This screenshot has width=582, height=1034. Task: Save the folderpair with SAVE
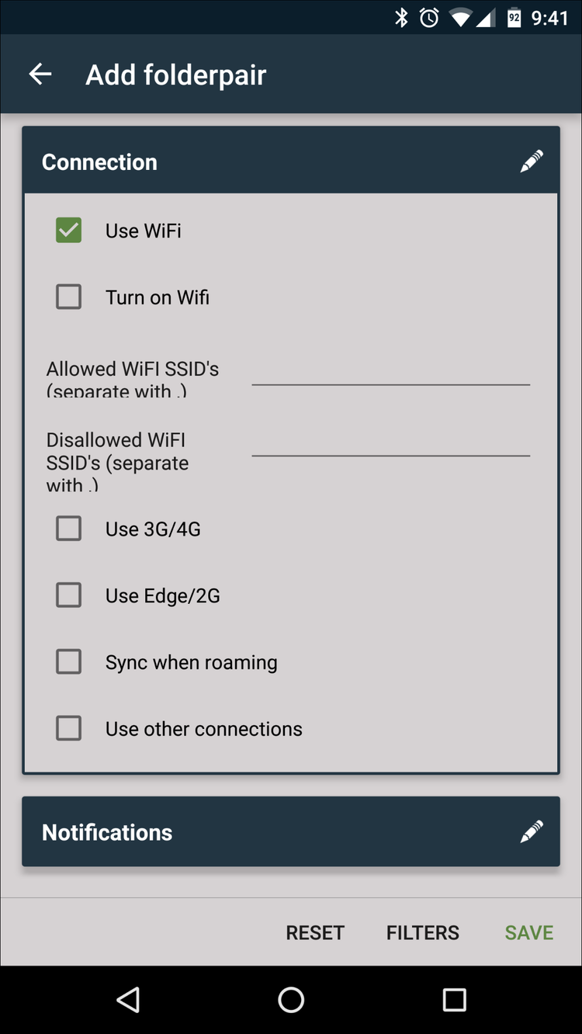click(528, 932)
